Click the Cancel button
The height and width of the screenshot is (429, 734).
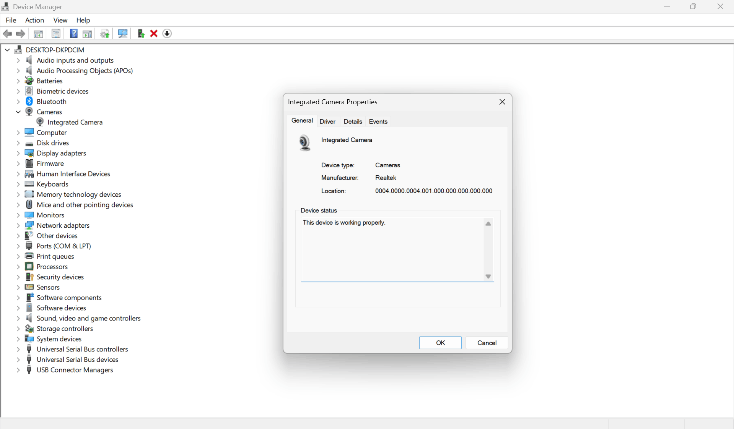pos(486,343)
